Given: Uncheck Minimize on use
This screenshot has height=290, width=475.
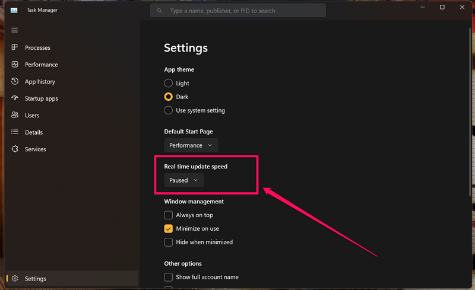Looking at the screenshot, I should (x=169, y=228).
